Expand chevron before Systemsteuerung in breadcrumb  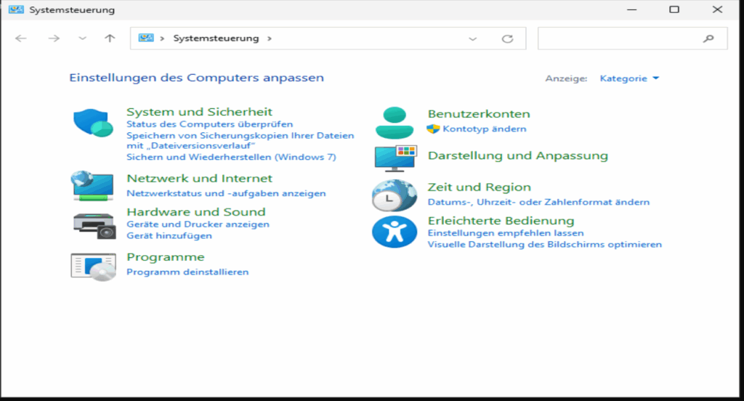(x=162, y=39)
